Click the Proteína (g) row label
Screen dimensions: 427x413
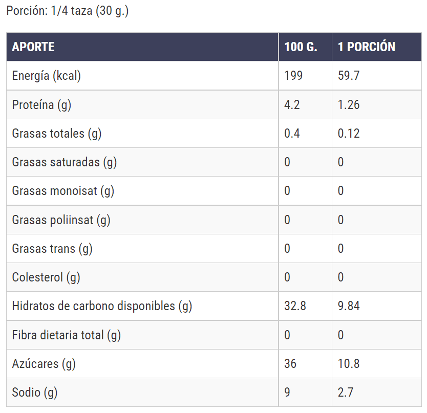[41, 105]
